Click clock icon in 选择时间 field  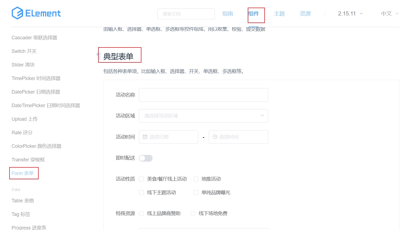click(x=215, y=137)
